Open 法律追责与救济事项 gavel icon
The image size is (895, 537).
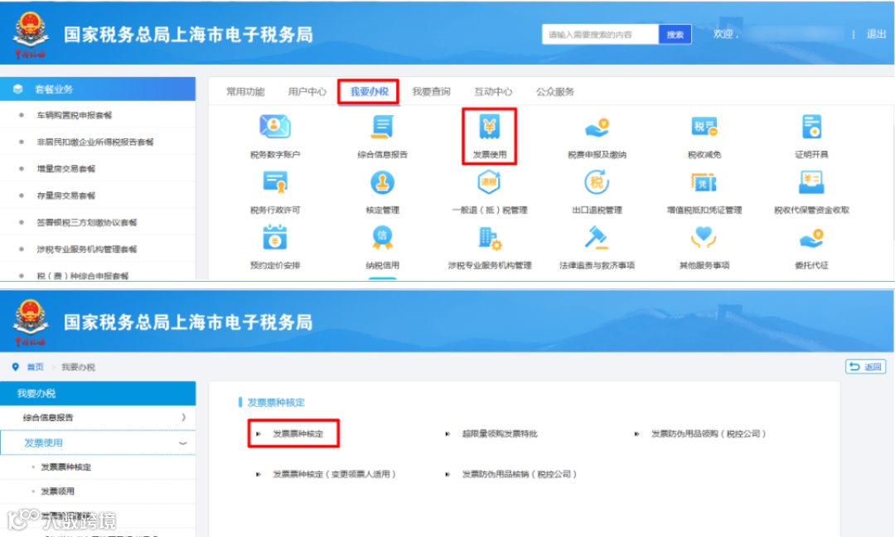click(x=597, y=237)
